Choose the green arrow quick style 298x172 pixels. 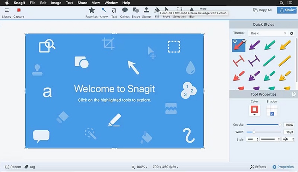click(269, 45)
